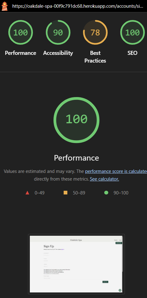The height and width of the screenshot is (298, 147).
Task: Open the Sign Up page screenshot thumbnail
Action: (76, 264)
